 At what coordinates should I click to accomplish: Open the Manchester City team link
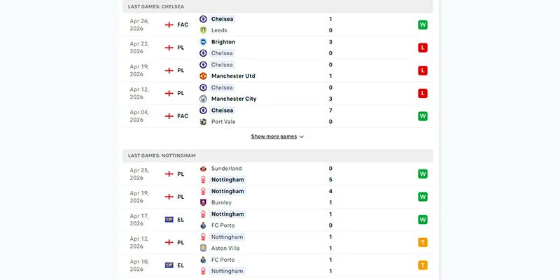(x=234, y=99)
